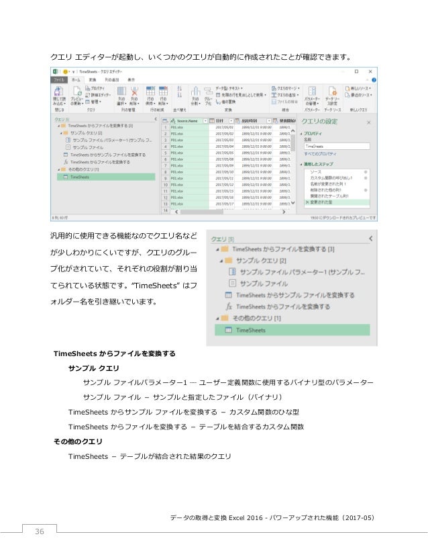Click gear icon on ソース step
This screenshot has height=555, width=428.
pyautogui.click(x=366, y=172)
